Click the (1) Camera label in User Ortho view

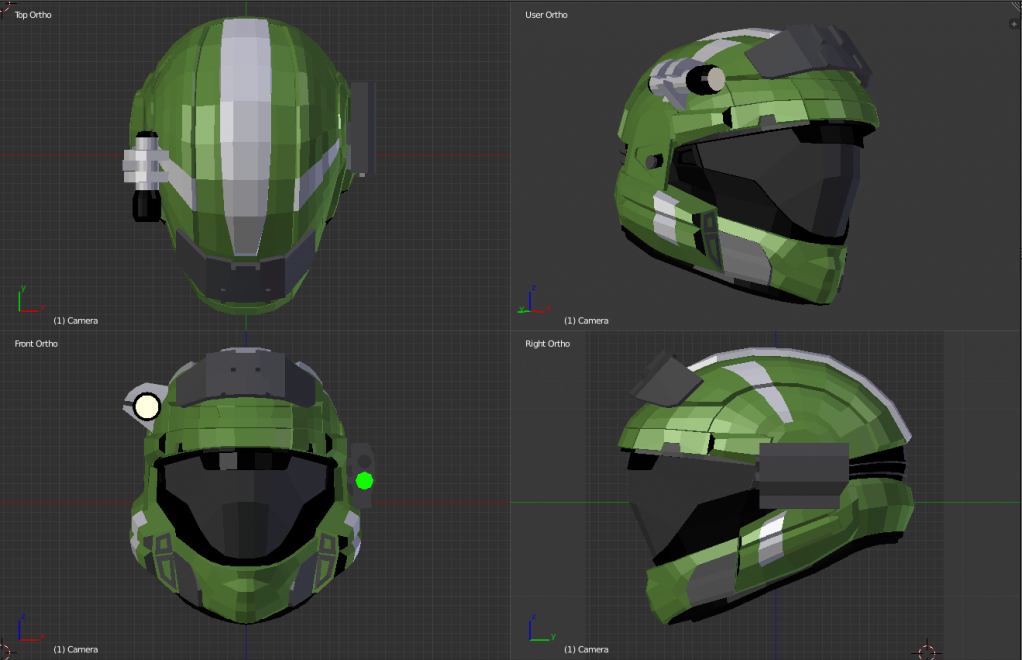pyautogui.click(x=586, y=321)
